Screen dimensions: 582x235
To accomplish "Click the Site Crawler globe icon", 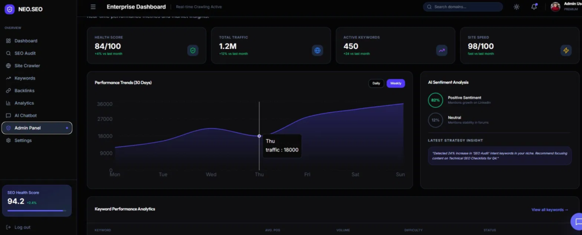I will pos(9,66).
